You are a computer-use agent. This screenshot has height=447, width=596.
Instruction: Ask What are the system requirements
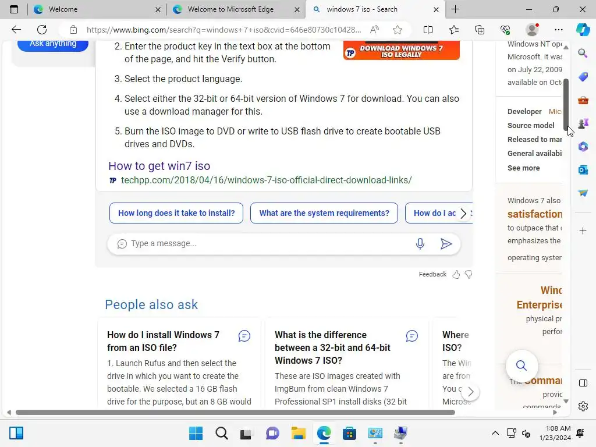pos(324,213)
